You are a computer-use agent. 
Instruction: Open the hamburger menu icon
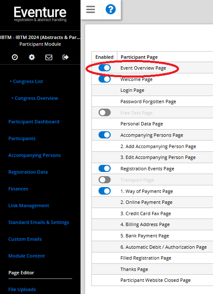[91, 9]
